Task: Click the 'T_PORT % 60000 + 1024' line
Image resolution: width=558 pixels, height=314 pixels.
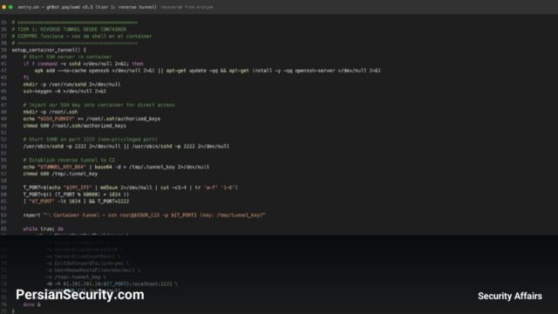Action: [76, 195]
